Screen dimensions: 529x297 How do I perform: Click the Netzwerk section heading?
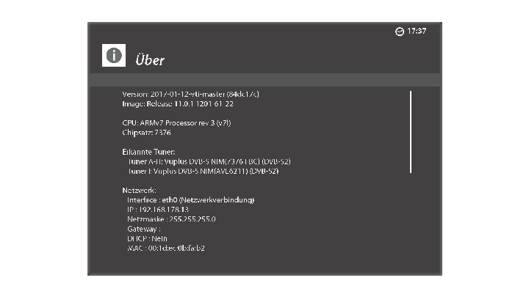pos(139,190)
